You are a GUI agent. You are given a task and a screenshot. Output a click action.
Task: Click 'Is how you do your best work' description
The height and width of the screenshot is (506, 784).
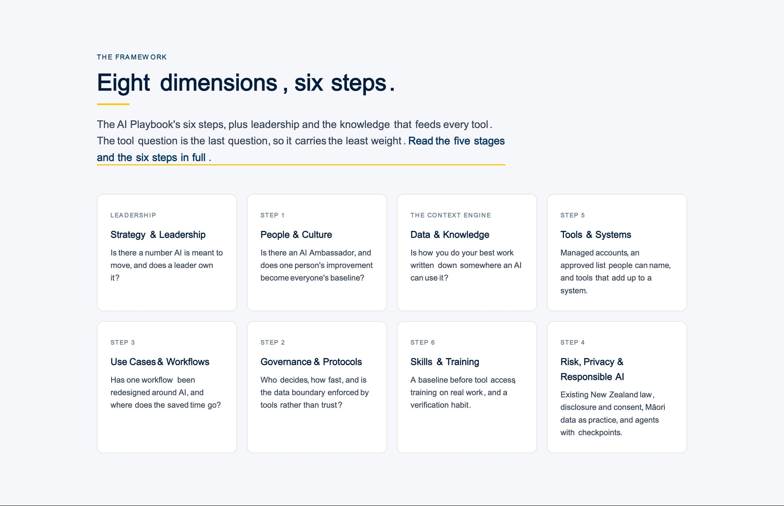pyautogui.click(x=466, y=265)
